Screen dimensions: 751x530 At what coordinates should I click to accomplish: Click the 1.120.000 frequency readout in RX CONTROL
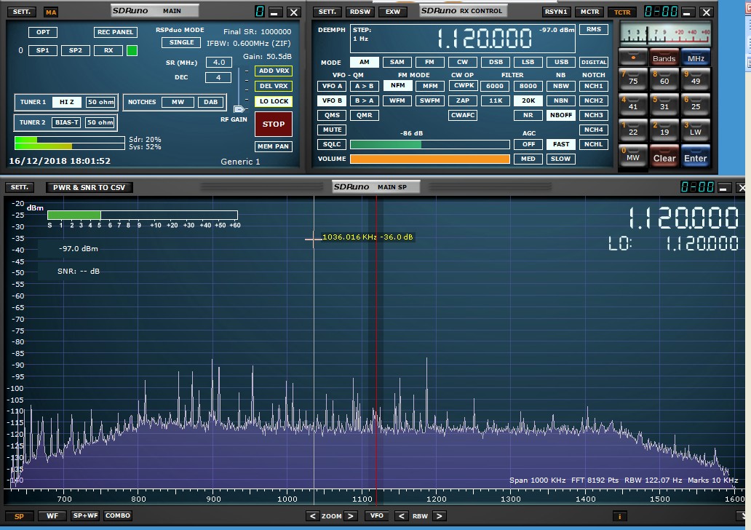click(x=485, y=39)
